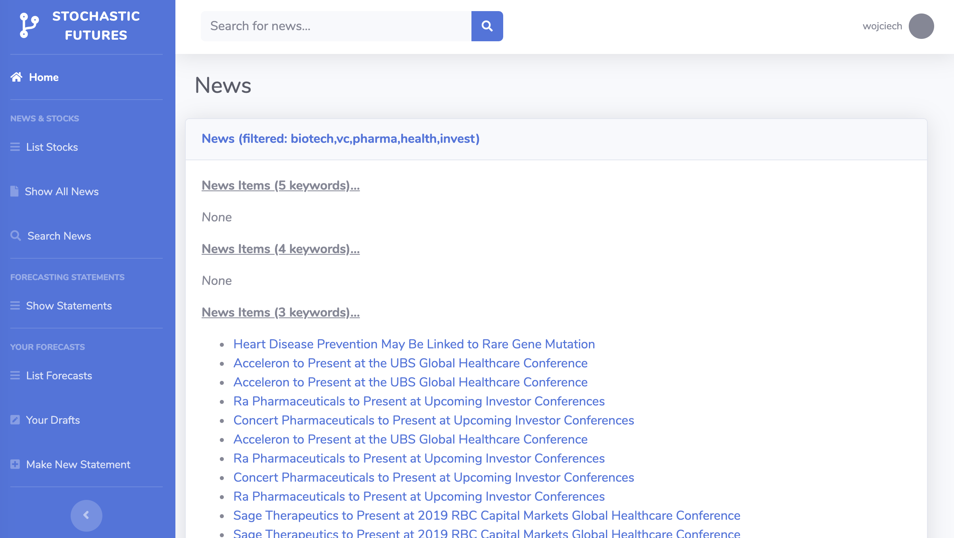Open first Concert Pharmaceuticals Investor Conferences link
Image resolution: width=954 pixels, height=538 pixels.
(434, 420)
